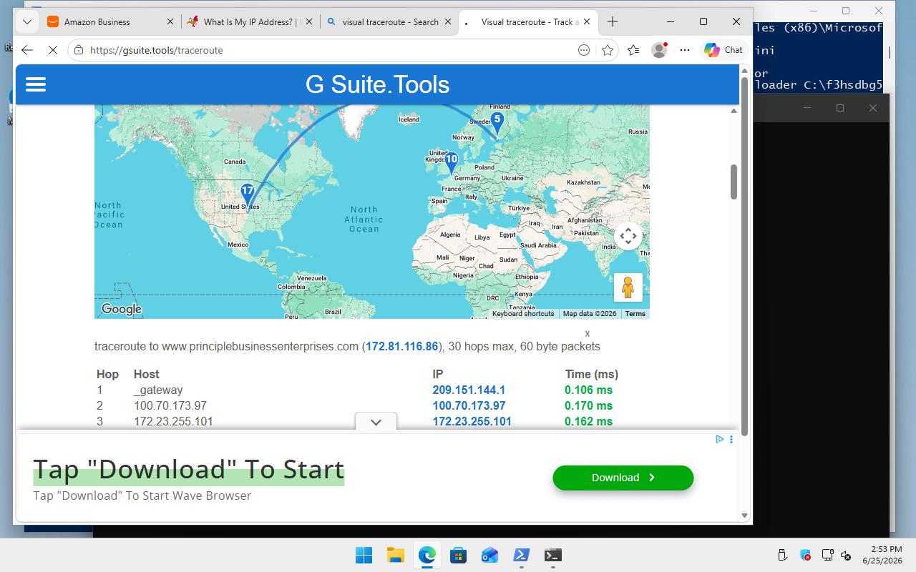Click the scroll-down arrow at page bottom
The image size is (916, 572).
click(x=744, y=515)
